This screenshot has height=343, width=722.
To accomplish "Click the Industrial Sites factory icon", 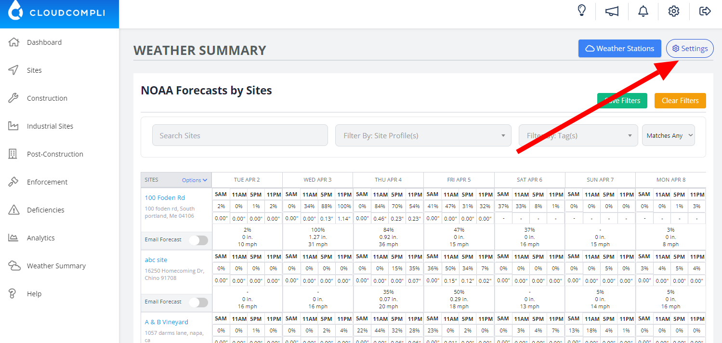I will tap(13, 126).
